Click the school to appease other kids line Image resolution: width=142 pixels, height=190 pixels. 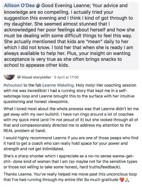(x=37, y=65)
